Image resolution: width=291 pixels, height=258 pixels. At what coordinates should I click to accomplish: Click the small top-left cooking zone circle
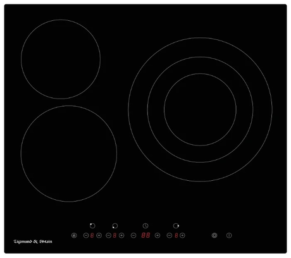click(x=61, y=59)
